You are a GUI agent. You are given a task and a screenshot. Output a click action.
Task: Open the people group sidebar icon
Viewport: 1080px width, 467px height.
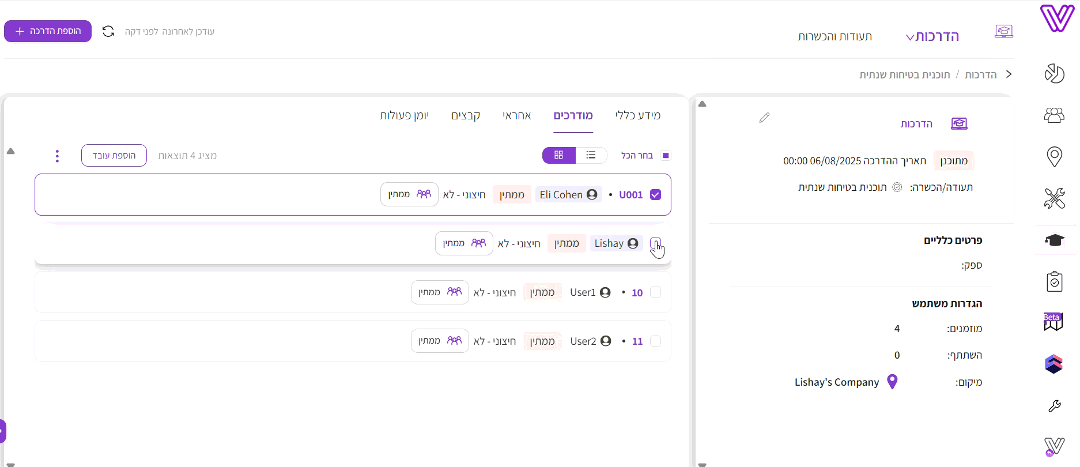[x=1054, y=115]
